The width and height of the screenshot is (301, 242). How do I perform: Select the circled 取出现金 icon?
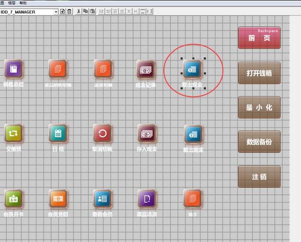coord(193,69)
